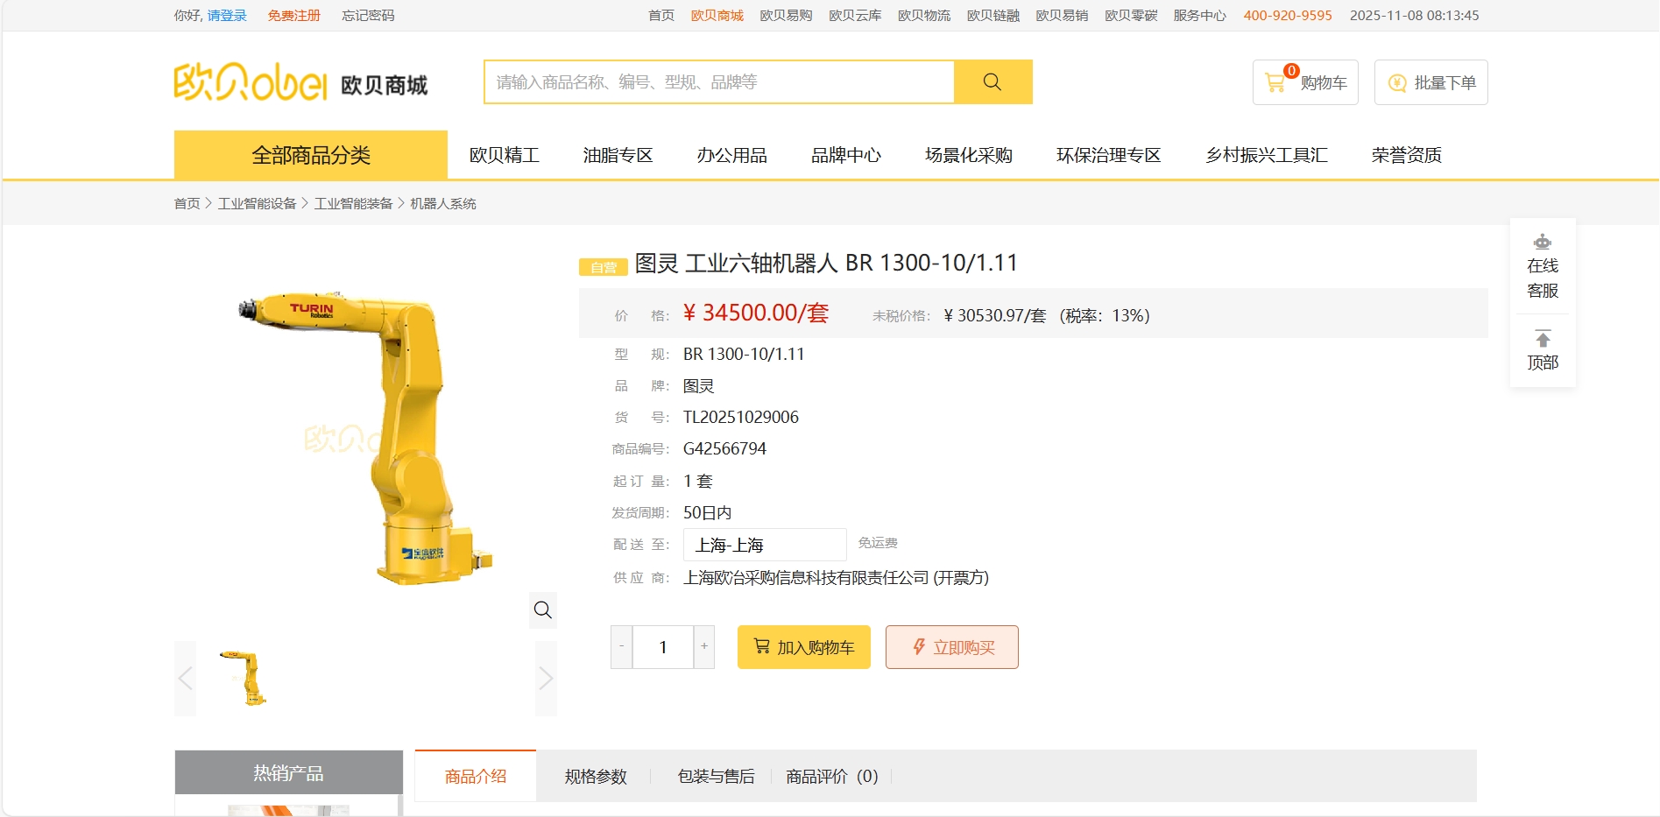1660x817 pixels.
Task: Open 欧贝云库 top link
Action: point(855,16)
